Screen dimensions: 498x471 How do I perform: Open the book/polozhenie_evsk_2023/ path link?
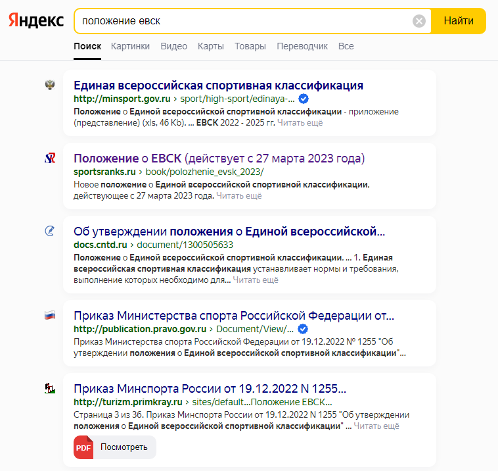[x=204, y=172]
